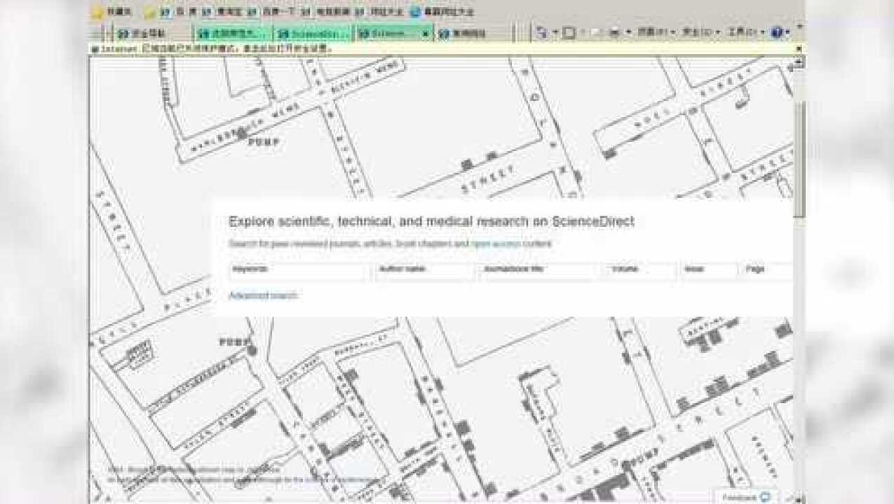Expand the Page menu dropdown in toolbar
Screen dimensions: 894x504
coord(655,32)
